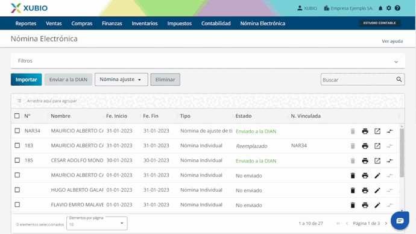Open external view for NAR34 row
The width and height of the screenshot is (416, 234).
pyautogui.click(x=377, y=131)
